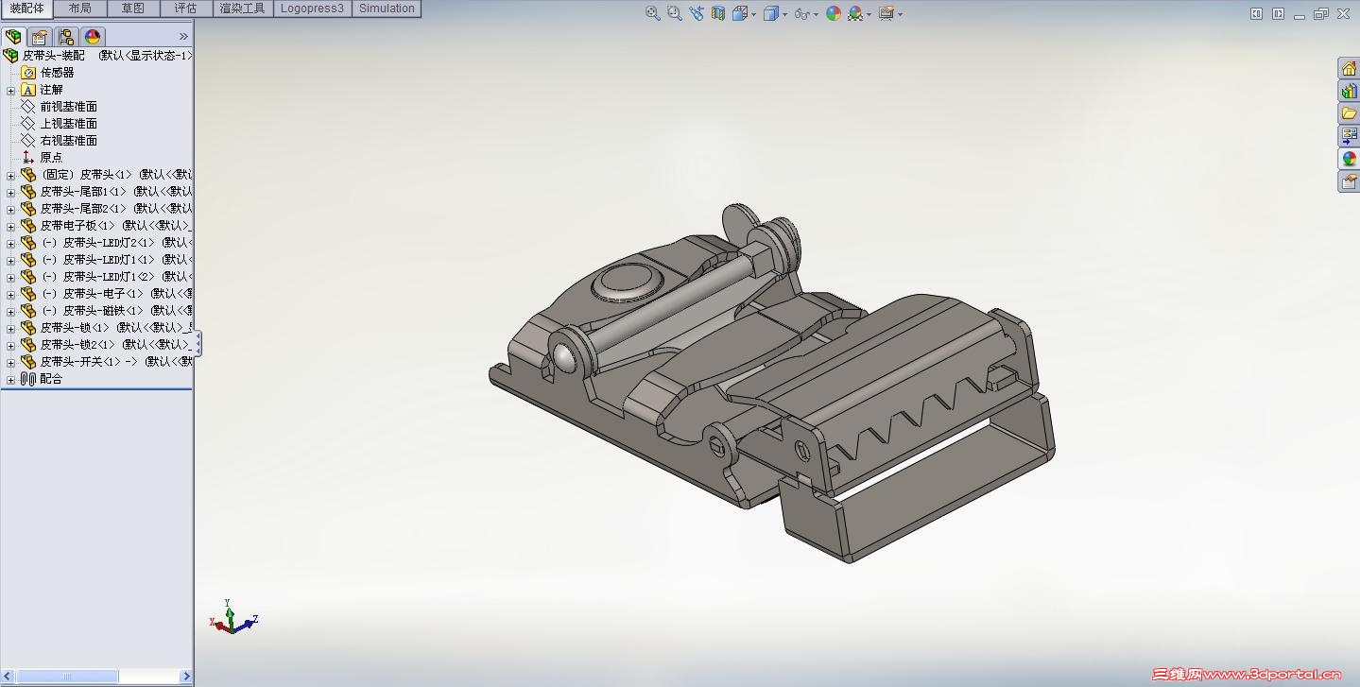This screenshot has width=1360, height=687.
Task: Click the Zoom to Fit magnifier icon
Action: (x=653, y=13)
